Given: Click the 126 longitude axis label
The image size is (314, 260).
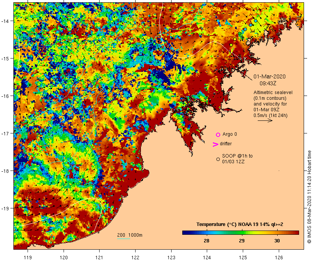Looking at the screenshot, I should coord(279,257).
